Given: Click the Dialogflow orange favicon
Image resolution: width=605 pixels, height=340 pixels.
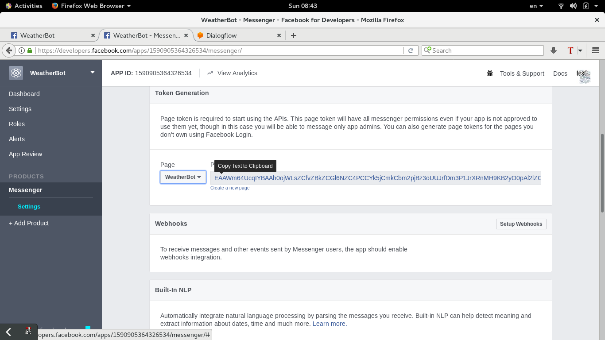Looking at the screenshot, I should (x=200, y=35).
